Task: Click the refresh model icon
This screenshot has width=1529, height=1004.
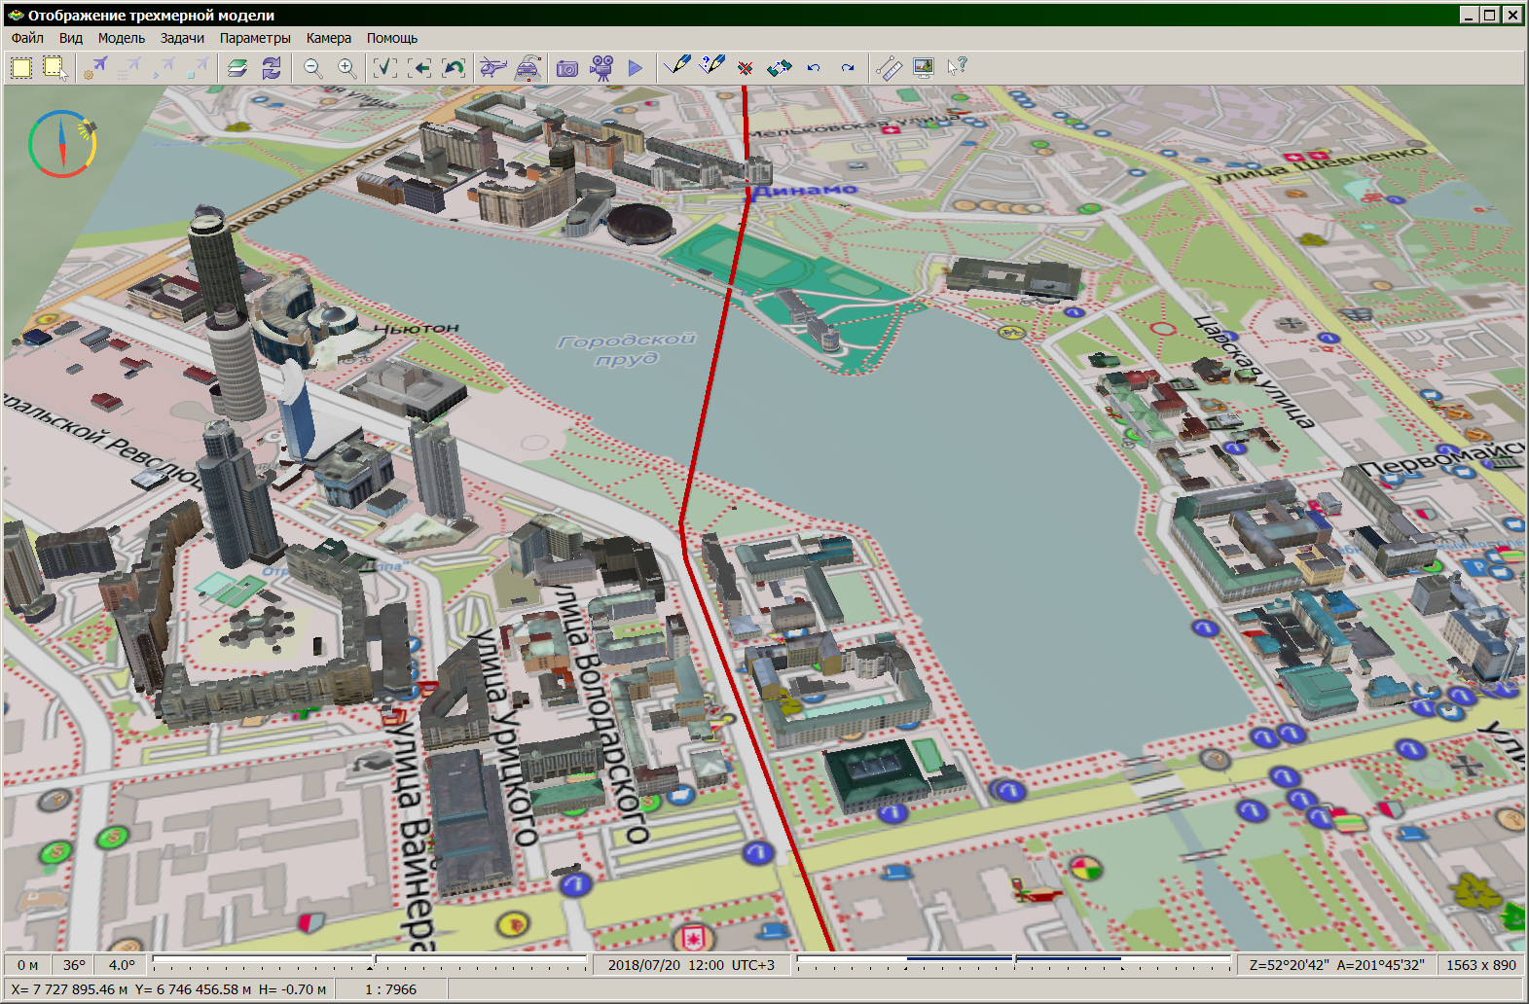Action: click(272, 67)
